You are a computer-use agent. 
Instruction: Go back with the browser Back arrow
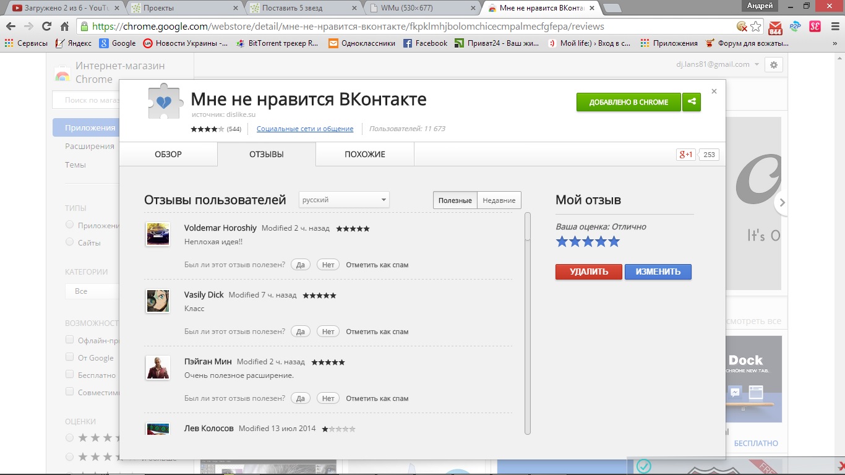pos(11,27)
